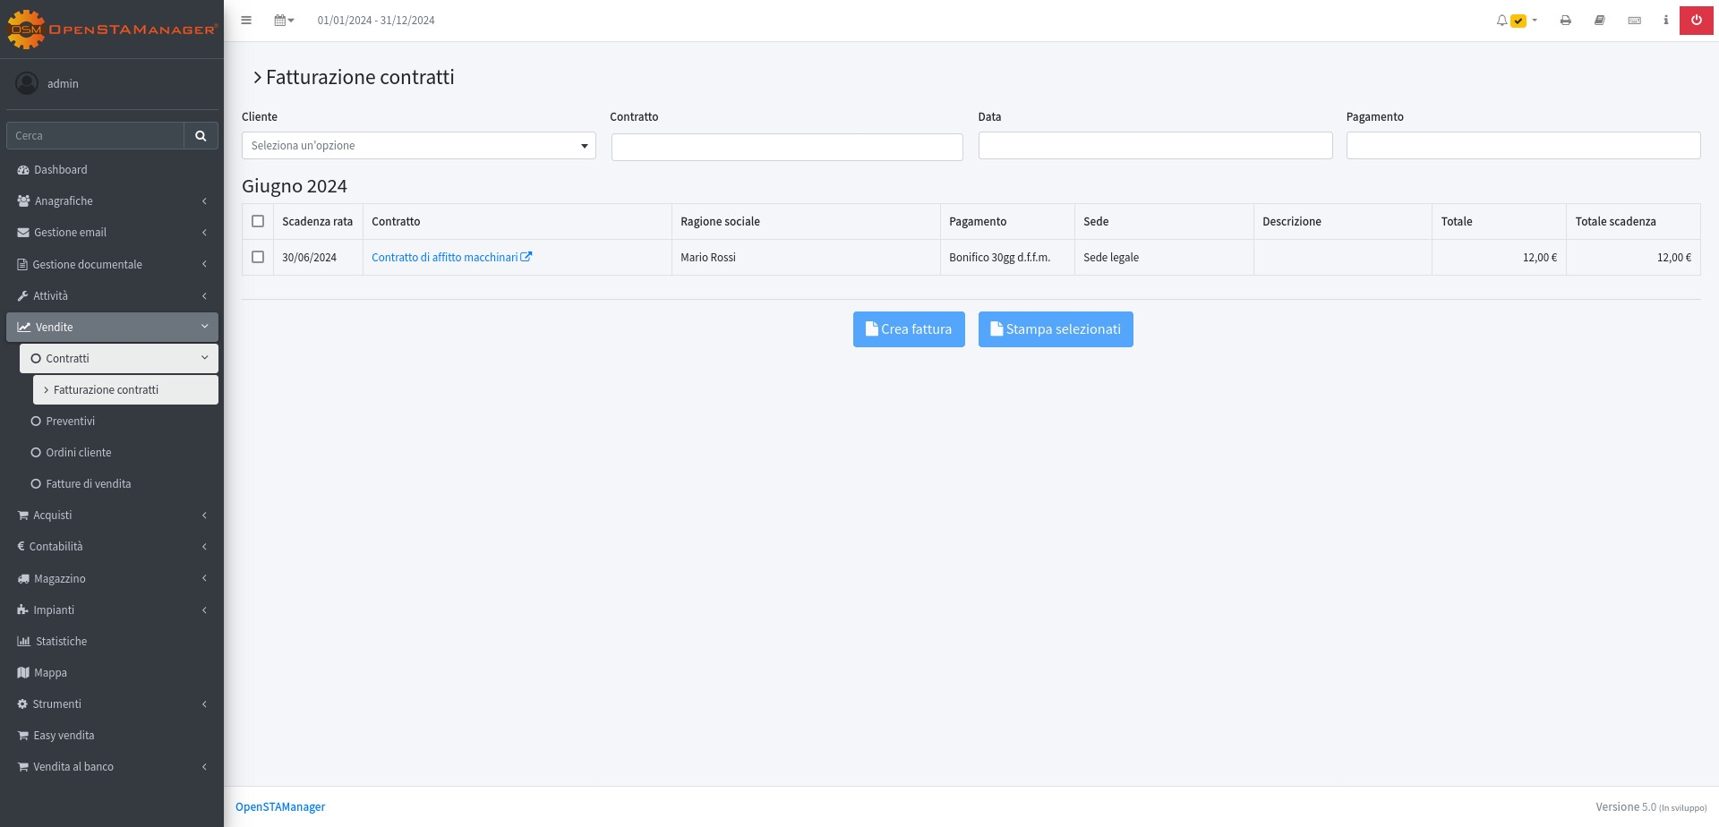Check the 30/06/2024 contract row checkbox
The height and width of the screenshot is (827, 1719).
click(258, 257)
